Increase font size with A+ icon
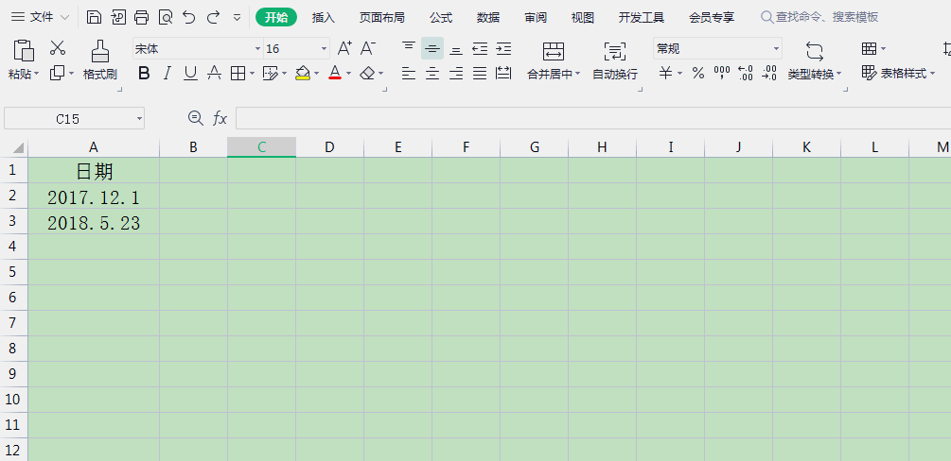 (x=344, y=48)
